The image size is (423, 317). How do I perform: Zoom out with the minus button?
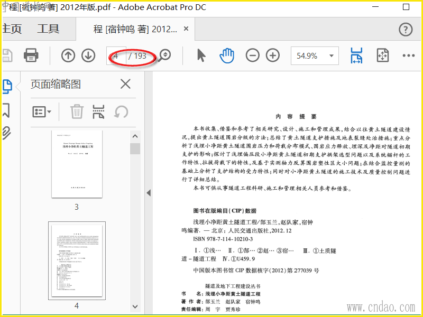point(253,55)
